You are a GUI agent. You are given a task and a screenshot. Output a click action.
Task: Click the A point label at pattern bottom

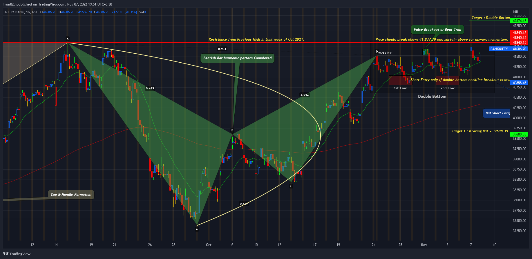coord(197,229)
